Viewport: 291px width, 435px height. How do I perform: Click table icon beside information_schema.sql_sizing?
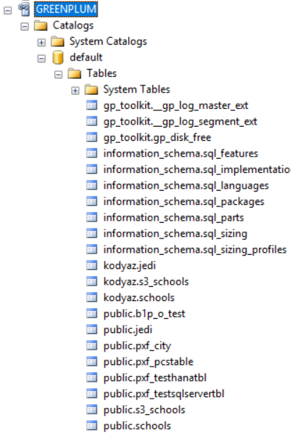[x=92, y=234]
